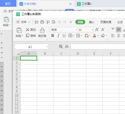Viewport: 125px width, 114px height.
Task: Open Print Preview with the magnifier page icon
Action: point(53,22)
